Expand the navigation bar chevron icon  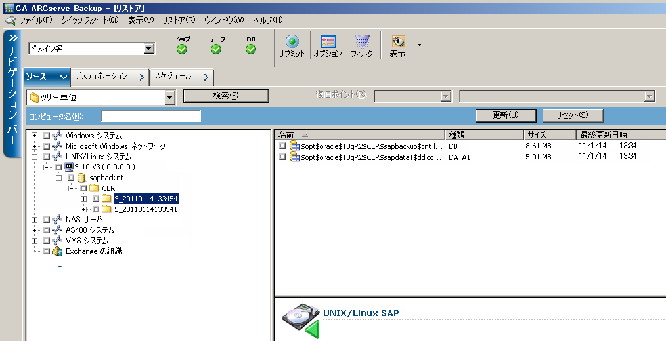(12, 37)
